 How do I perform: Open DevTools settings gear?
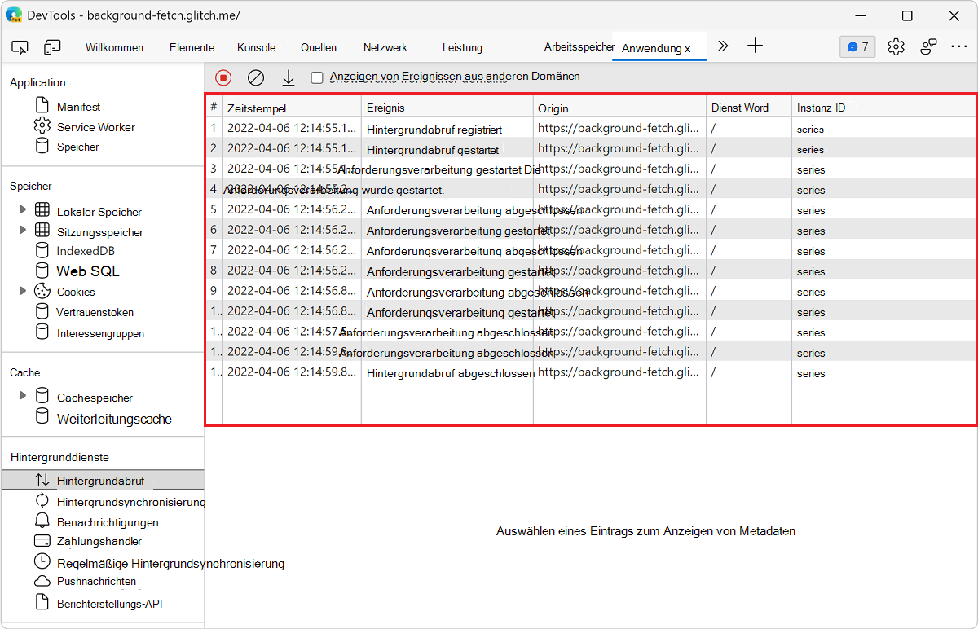pos(896,46)
